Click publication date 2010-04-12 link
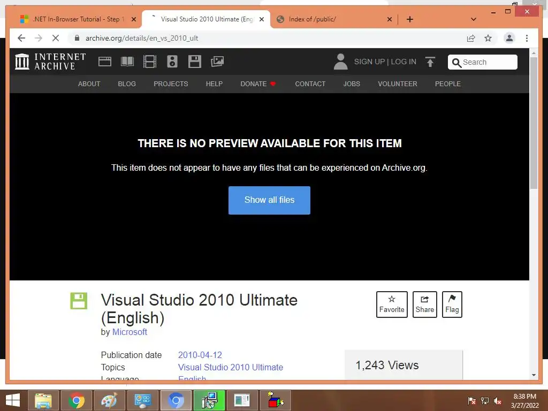Screen dimensions: 548x411 pos(200,355)
